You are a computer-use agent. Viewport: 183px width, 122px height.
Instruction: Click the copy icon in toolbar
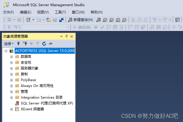(x=139, y=20)
